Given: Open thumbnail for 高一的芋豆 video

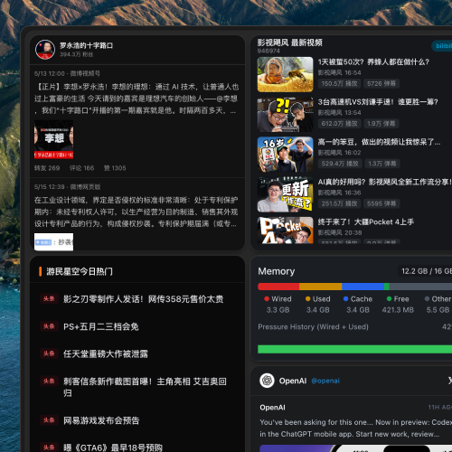Looking at the screenshot, I should tap(285, 155).
